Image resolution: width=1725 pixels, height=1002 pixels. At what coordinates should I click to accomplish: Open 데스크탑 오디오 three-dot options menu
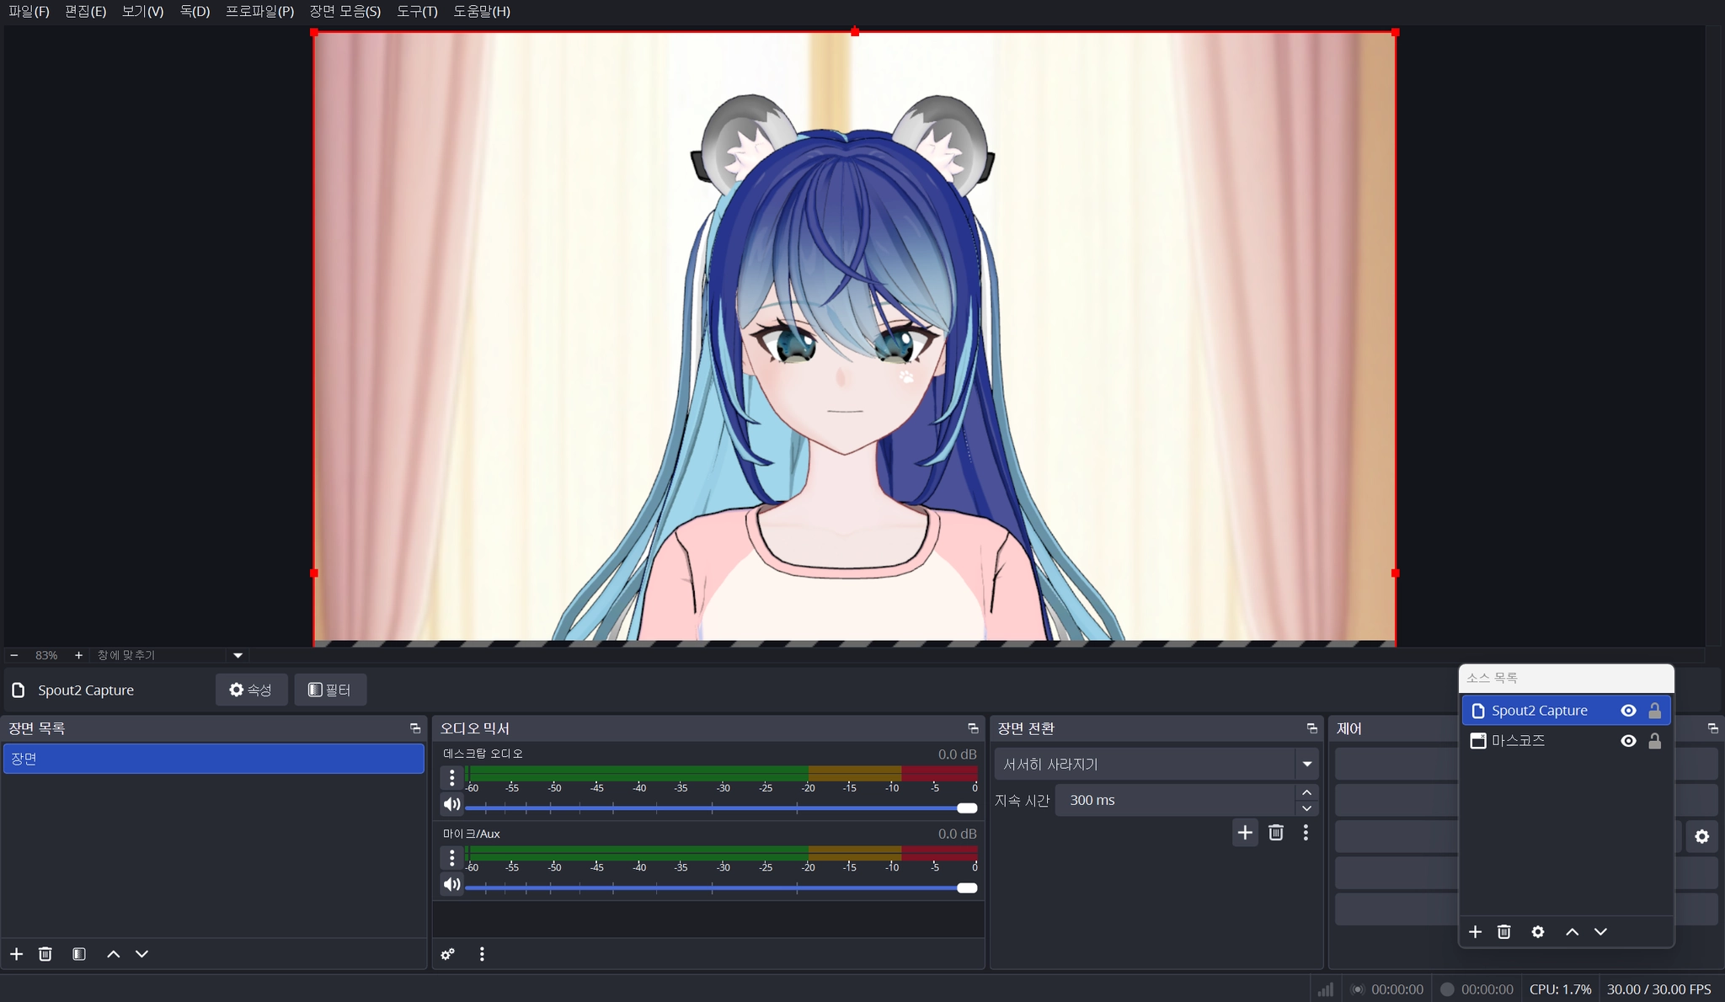(451, 777)
